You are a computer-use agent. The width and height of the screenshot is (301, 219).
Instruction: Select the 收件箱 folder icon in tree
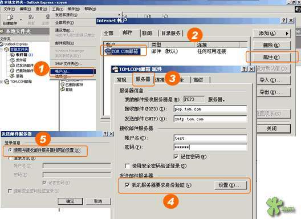[13, 55]
